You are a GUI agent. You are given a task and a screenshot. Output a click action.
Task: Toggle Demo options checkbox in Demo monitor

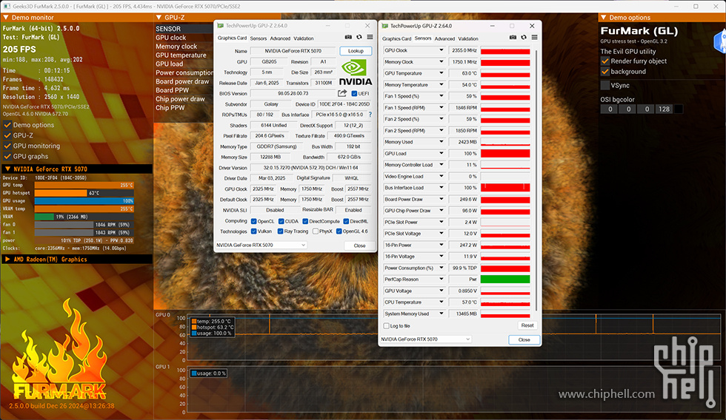(7, 125)
